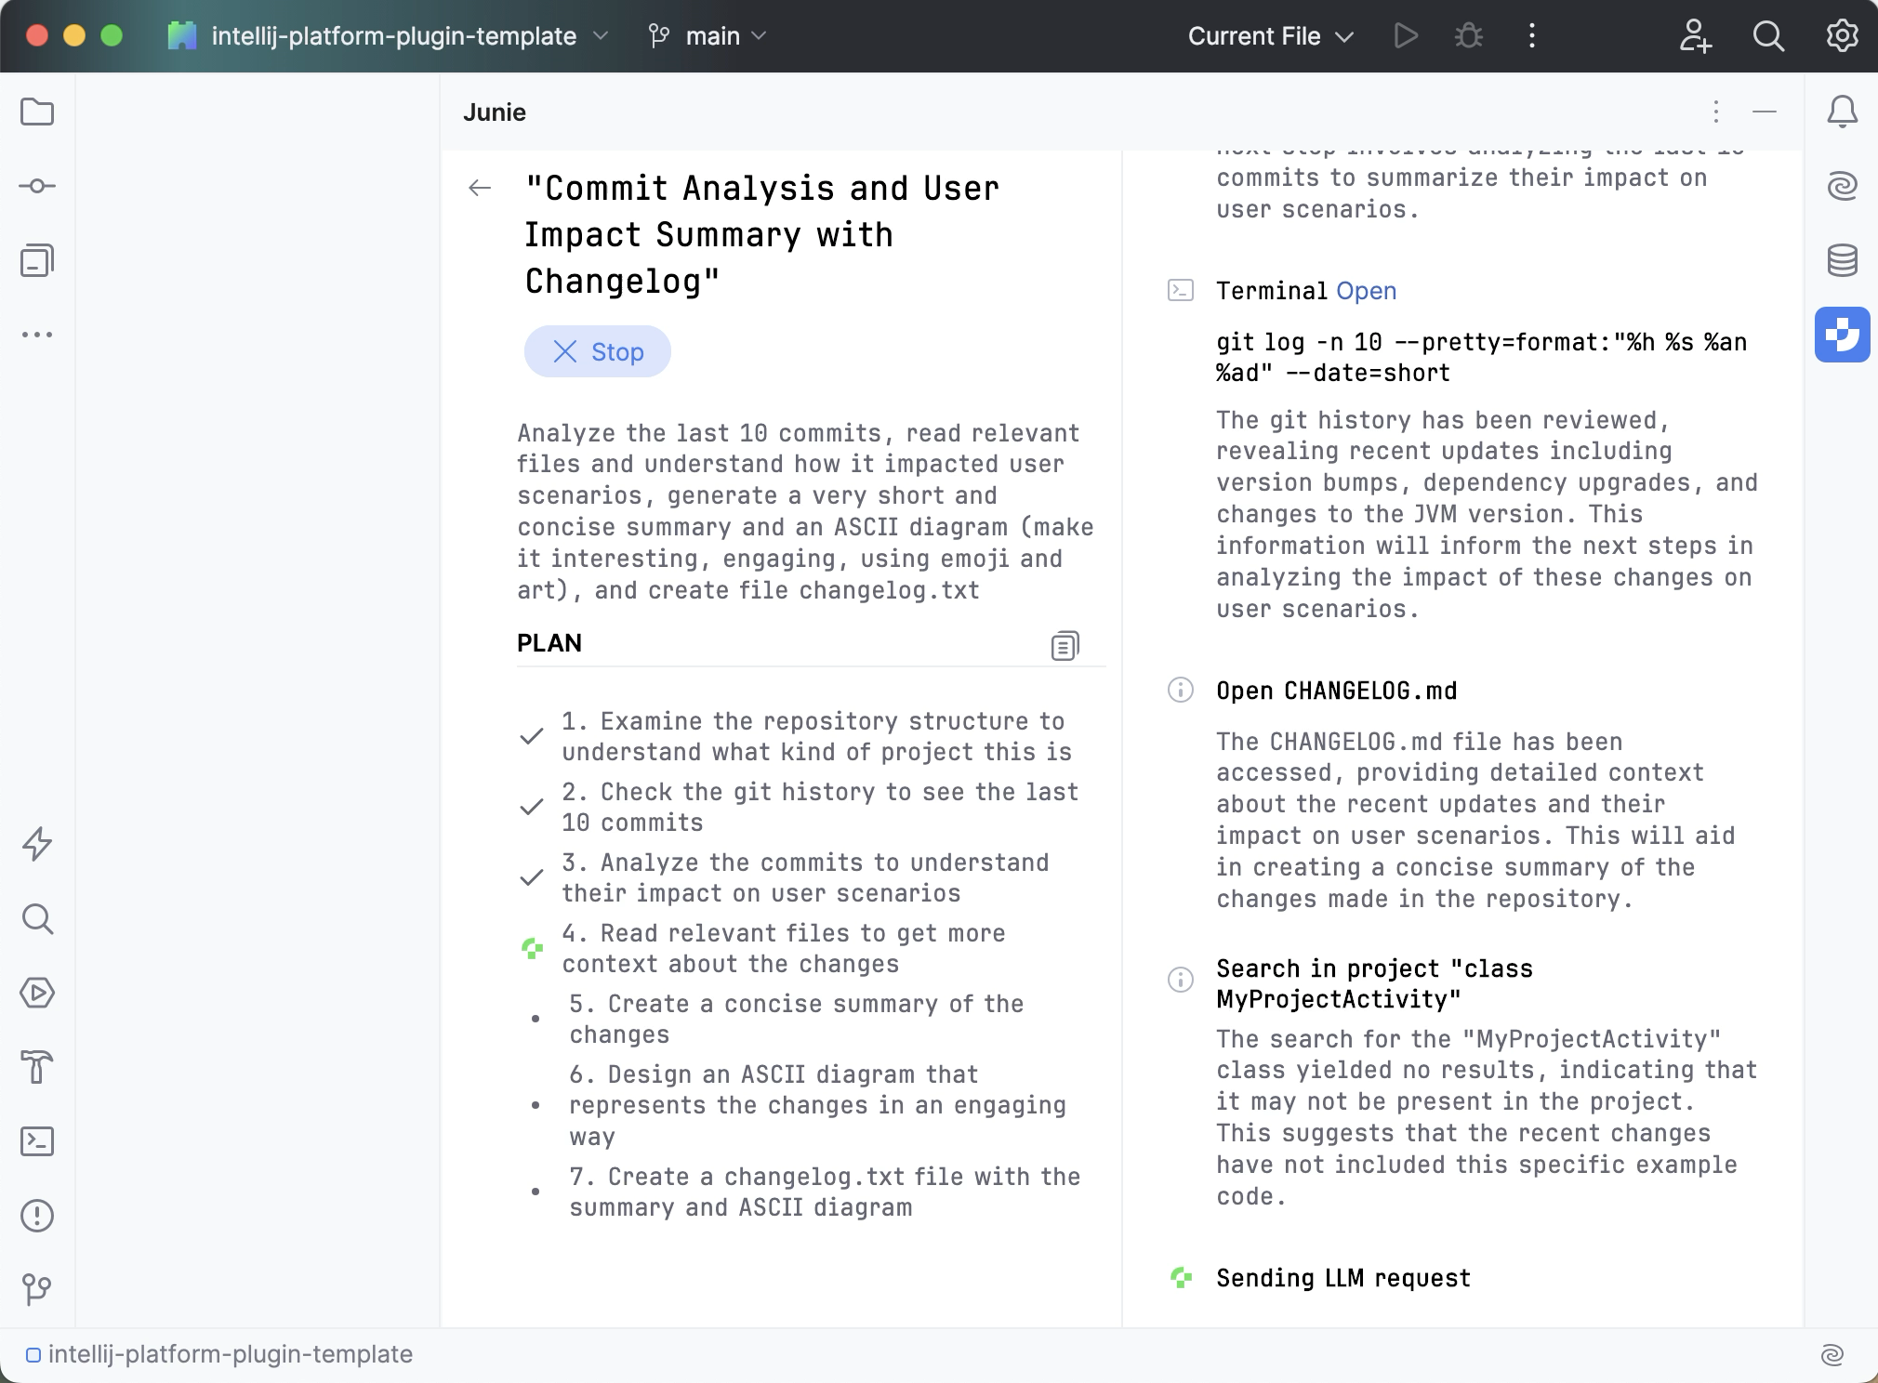Screen dimensions: 1878x1383
Task: Open the Structure tool window icon
Action: pos(37,261)
